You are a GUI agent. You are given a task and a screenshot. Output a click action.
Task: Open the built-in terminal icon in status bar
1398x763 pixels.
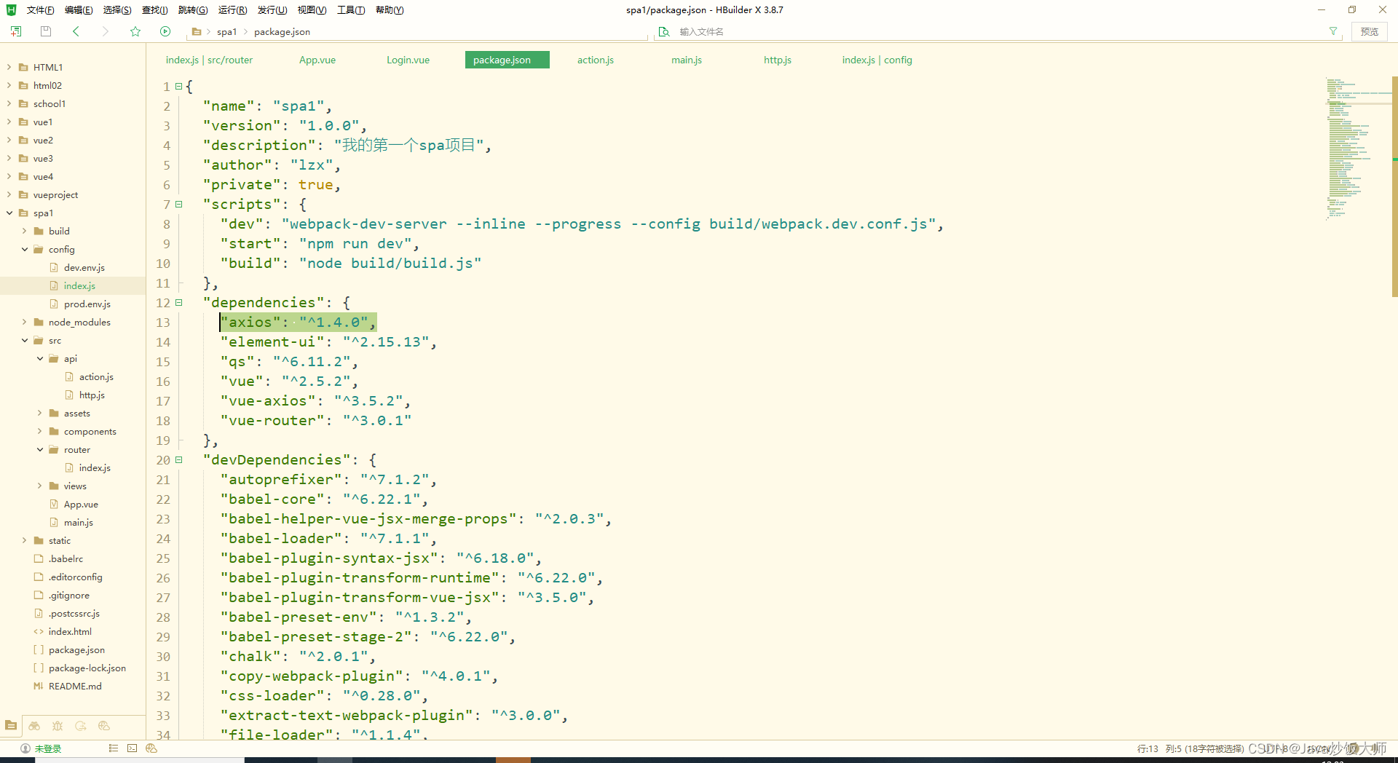click(x=132, y=748)
